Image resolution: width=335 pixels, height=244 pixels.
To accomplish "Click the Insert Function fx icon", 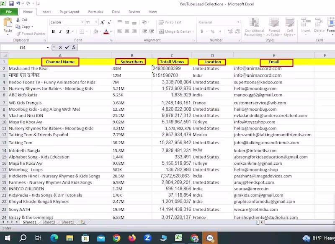I will (74, 47).
